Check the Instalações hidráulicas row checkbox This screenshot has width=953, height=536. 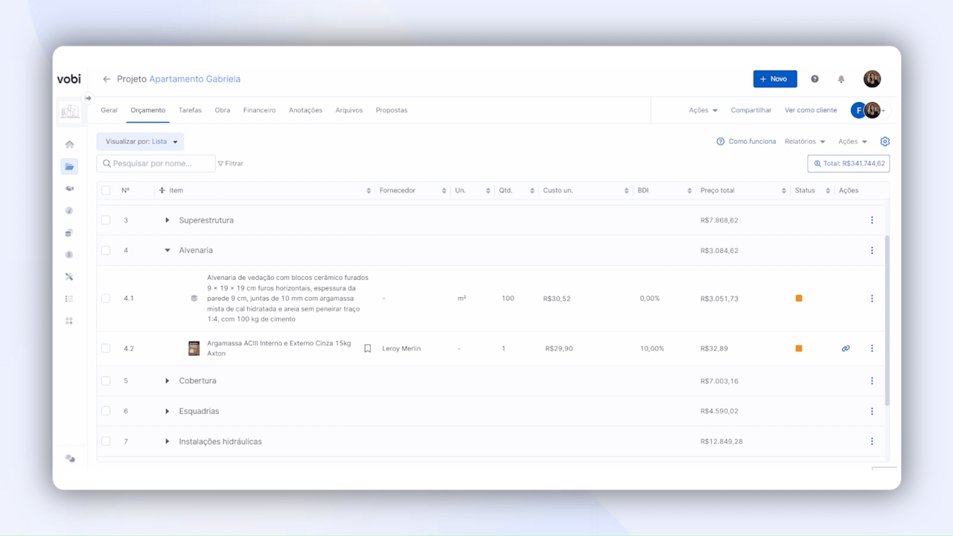click(106, 441)
